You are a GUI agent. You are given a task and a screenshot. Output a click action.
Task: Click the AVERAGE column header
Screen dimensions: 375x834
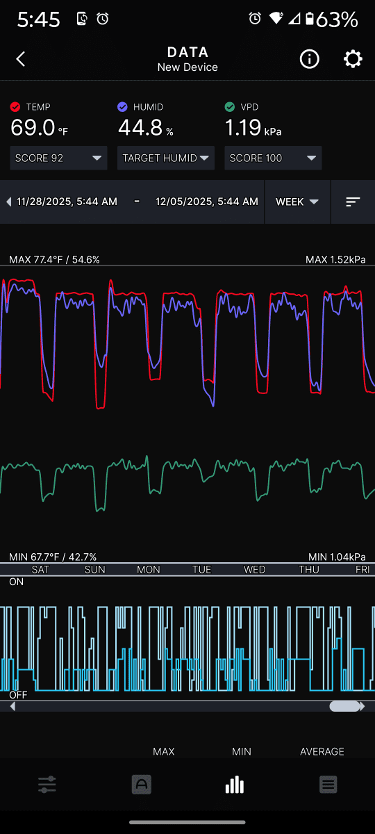(x=322, y=751)
